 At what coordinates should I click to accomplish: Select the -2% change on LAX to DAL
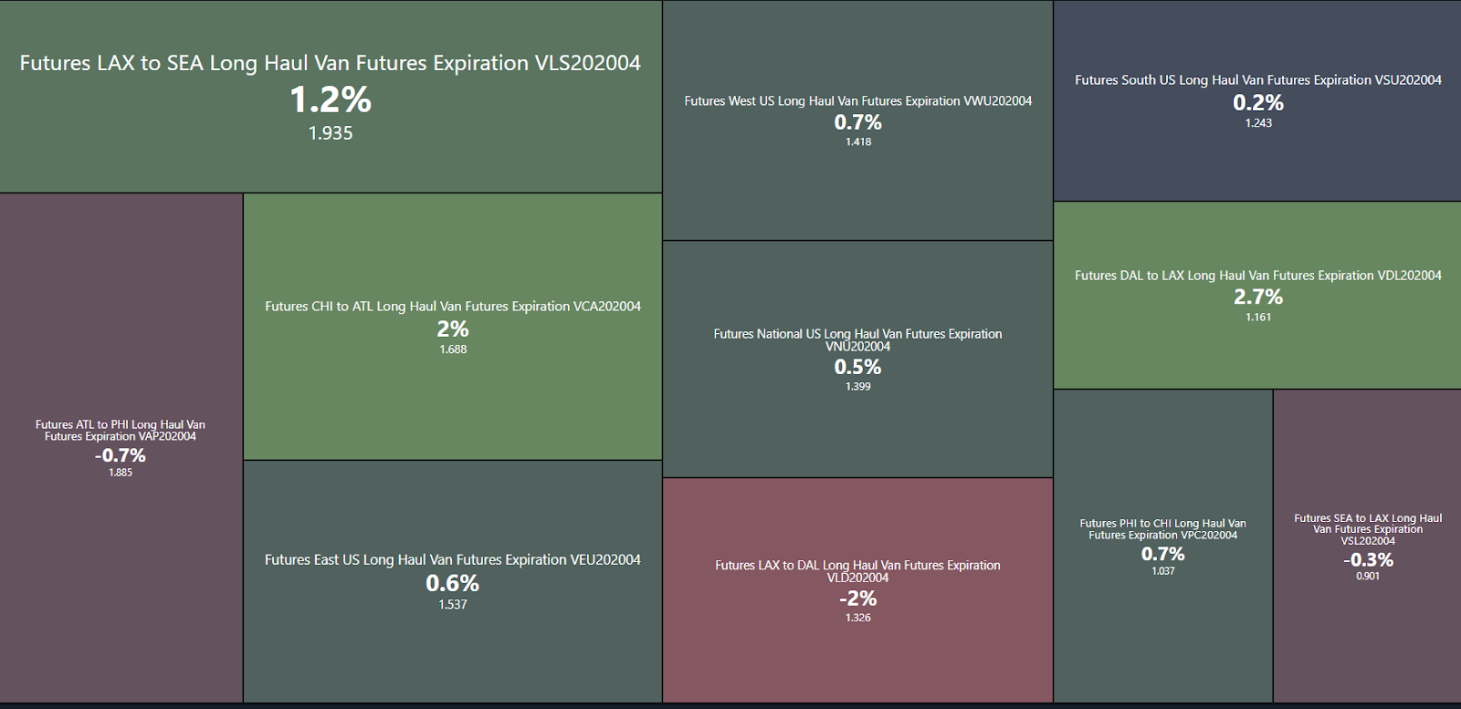(857, 599)
